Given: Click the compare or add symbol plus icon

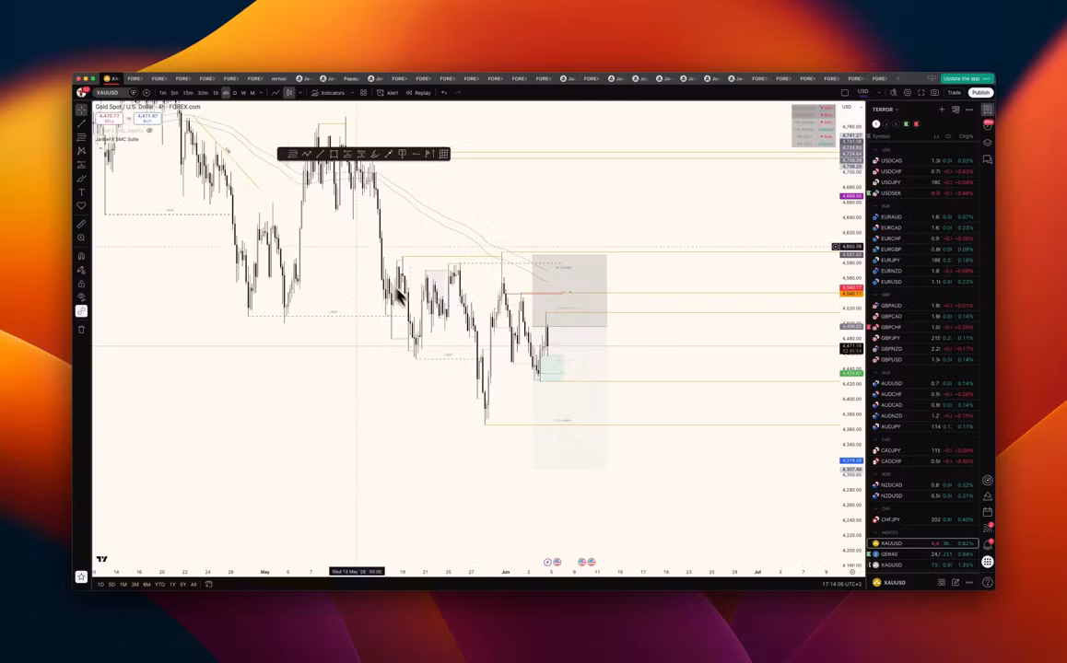Looking at the screenshot, I should [147, 92].
